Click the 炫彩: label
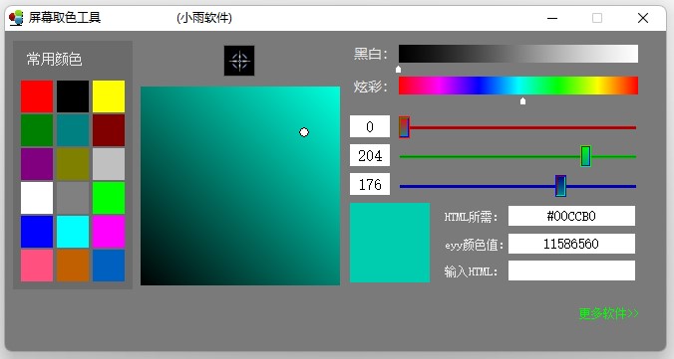The height and width of the screenshot is (359, 674). [x=371, y=87]
